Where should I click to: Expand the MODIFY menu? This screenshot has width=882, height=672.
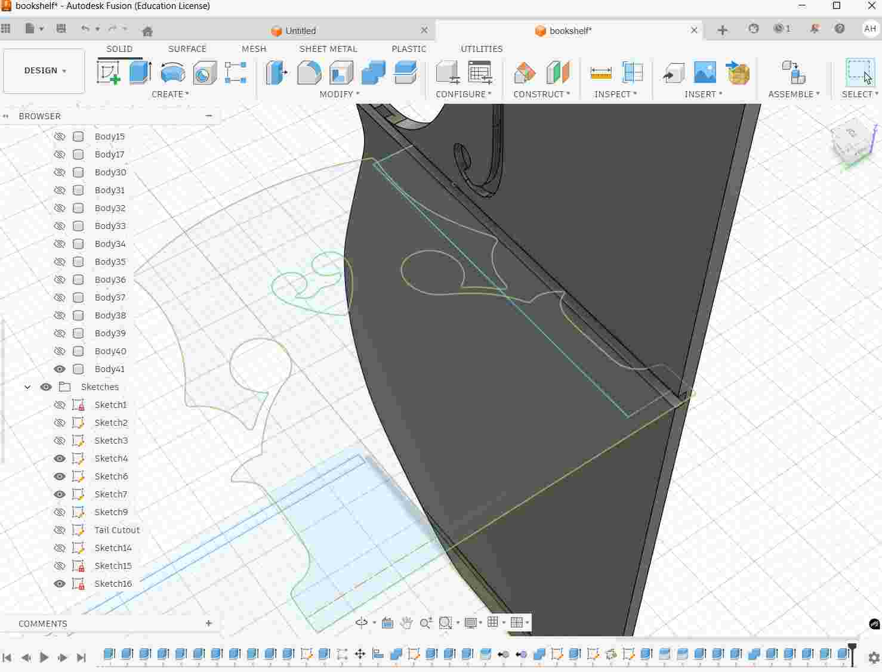340,94
